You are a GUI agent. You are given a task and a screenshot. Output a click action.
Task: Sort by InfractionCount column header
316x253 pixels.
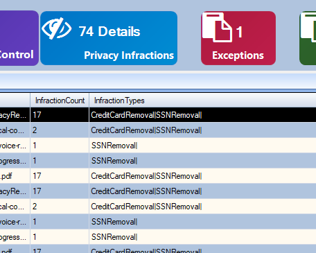[x=60, y=101]
